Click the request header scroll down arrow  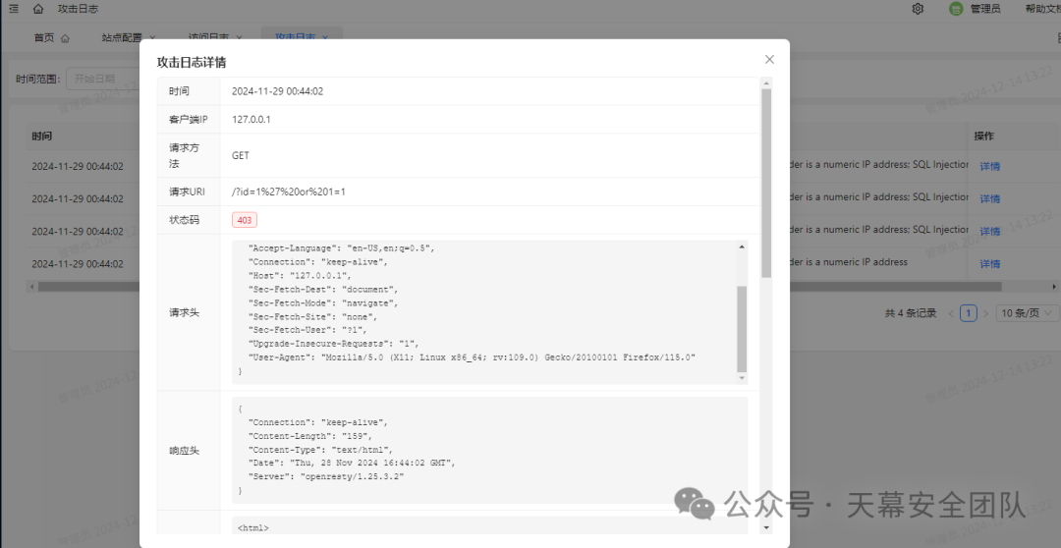(x=743, y=378)
